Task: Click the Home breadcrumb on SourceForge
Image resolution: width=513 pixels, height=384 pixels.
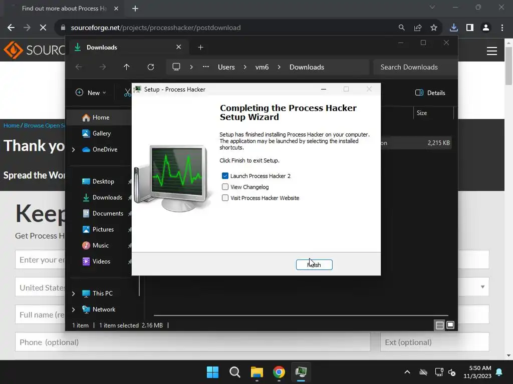Action: pyautogui.click(x=12, y=125)
